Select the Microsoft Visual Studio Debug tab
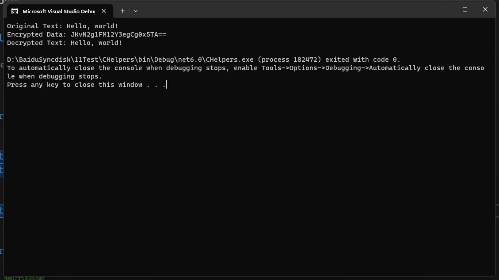499x280 pixels. point(60,11)
